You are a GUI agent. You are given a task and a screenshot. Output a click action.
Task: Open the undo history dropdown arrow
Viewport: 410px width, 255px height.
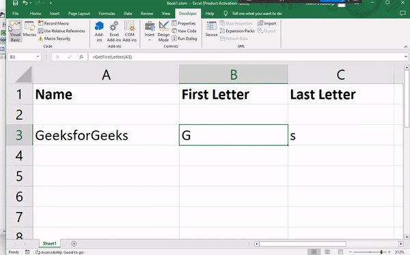(x=31, y=3)
